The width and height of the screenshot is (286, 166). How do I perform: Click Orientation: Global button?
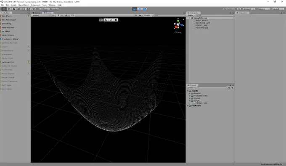pos(10,39)
